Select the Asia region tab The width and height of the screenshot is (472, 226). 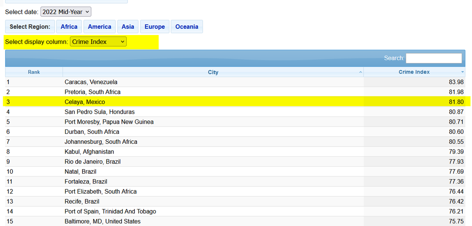point(128,27)
